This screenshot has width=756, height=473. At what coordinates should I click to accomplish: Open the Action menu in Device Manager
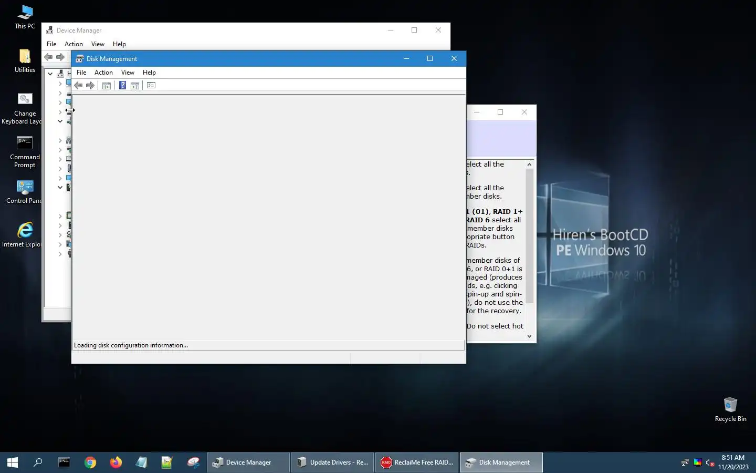(73, 44)
